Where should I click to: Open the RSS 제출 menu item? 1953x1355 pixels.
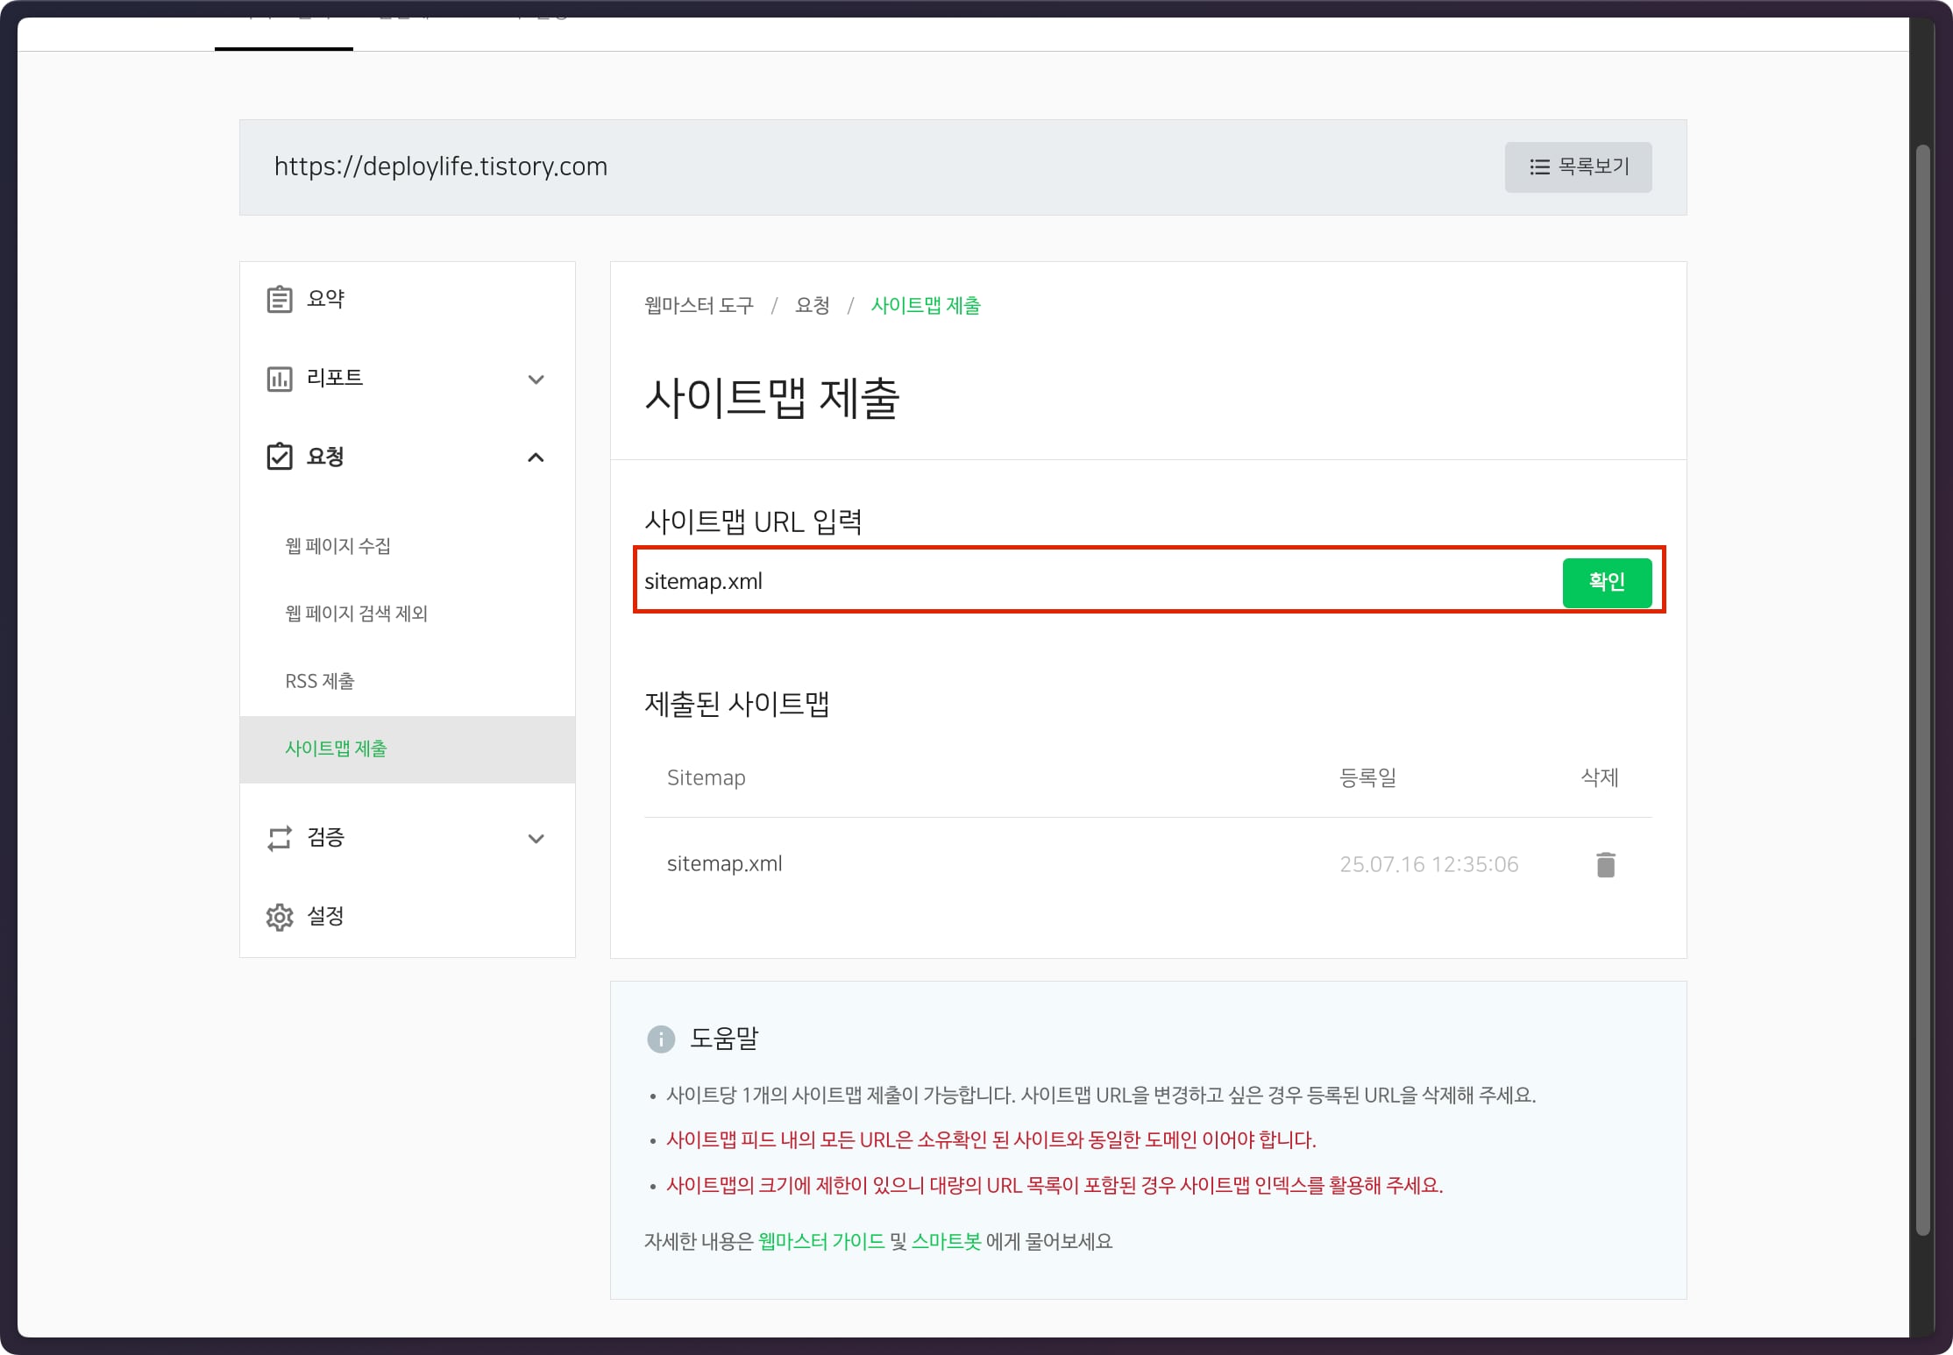(x=319, y=681)
